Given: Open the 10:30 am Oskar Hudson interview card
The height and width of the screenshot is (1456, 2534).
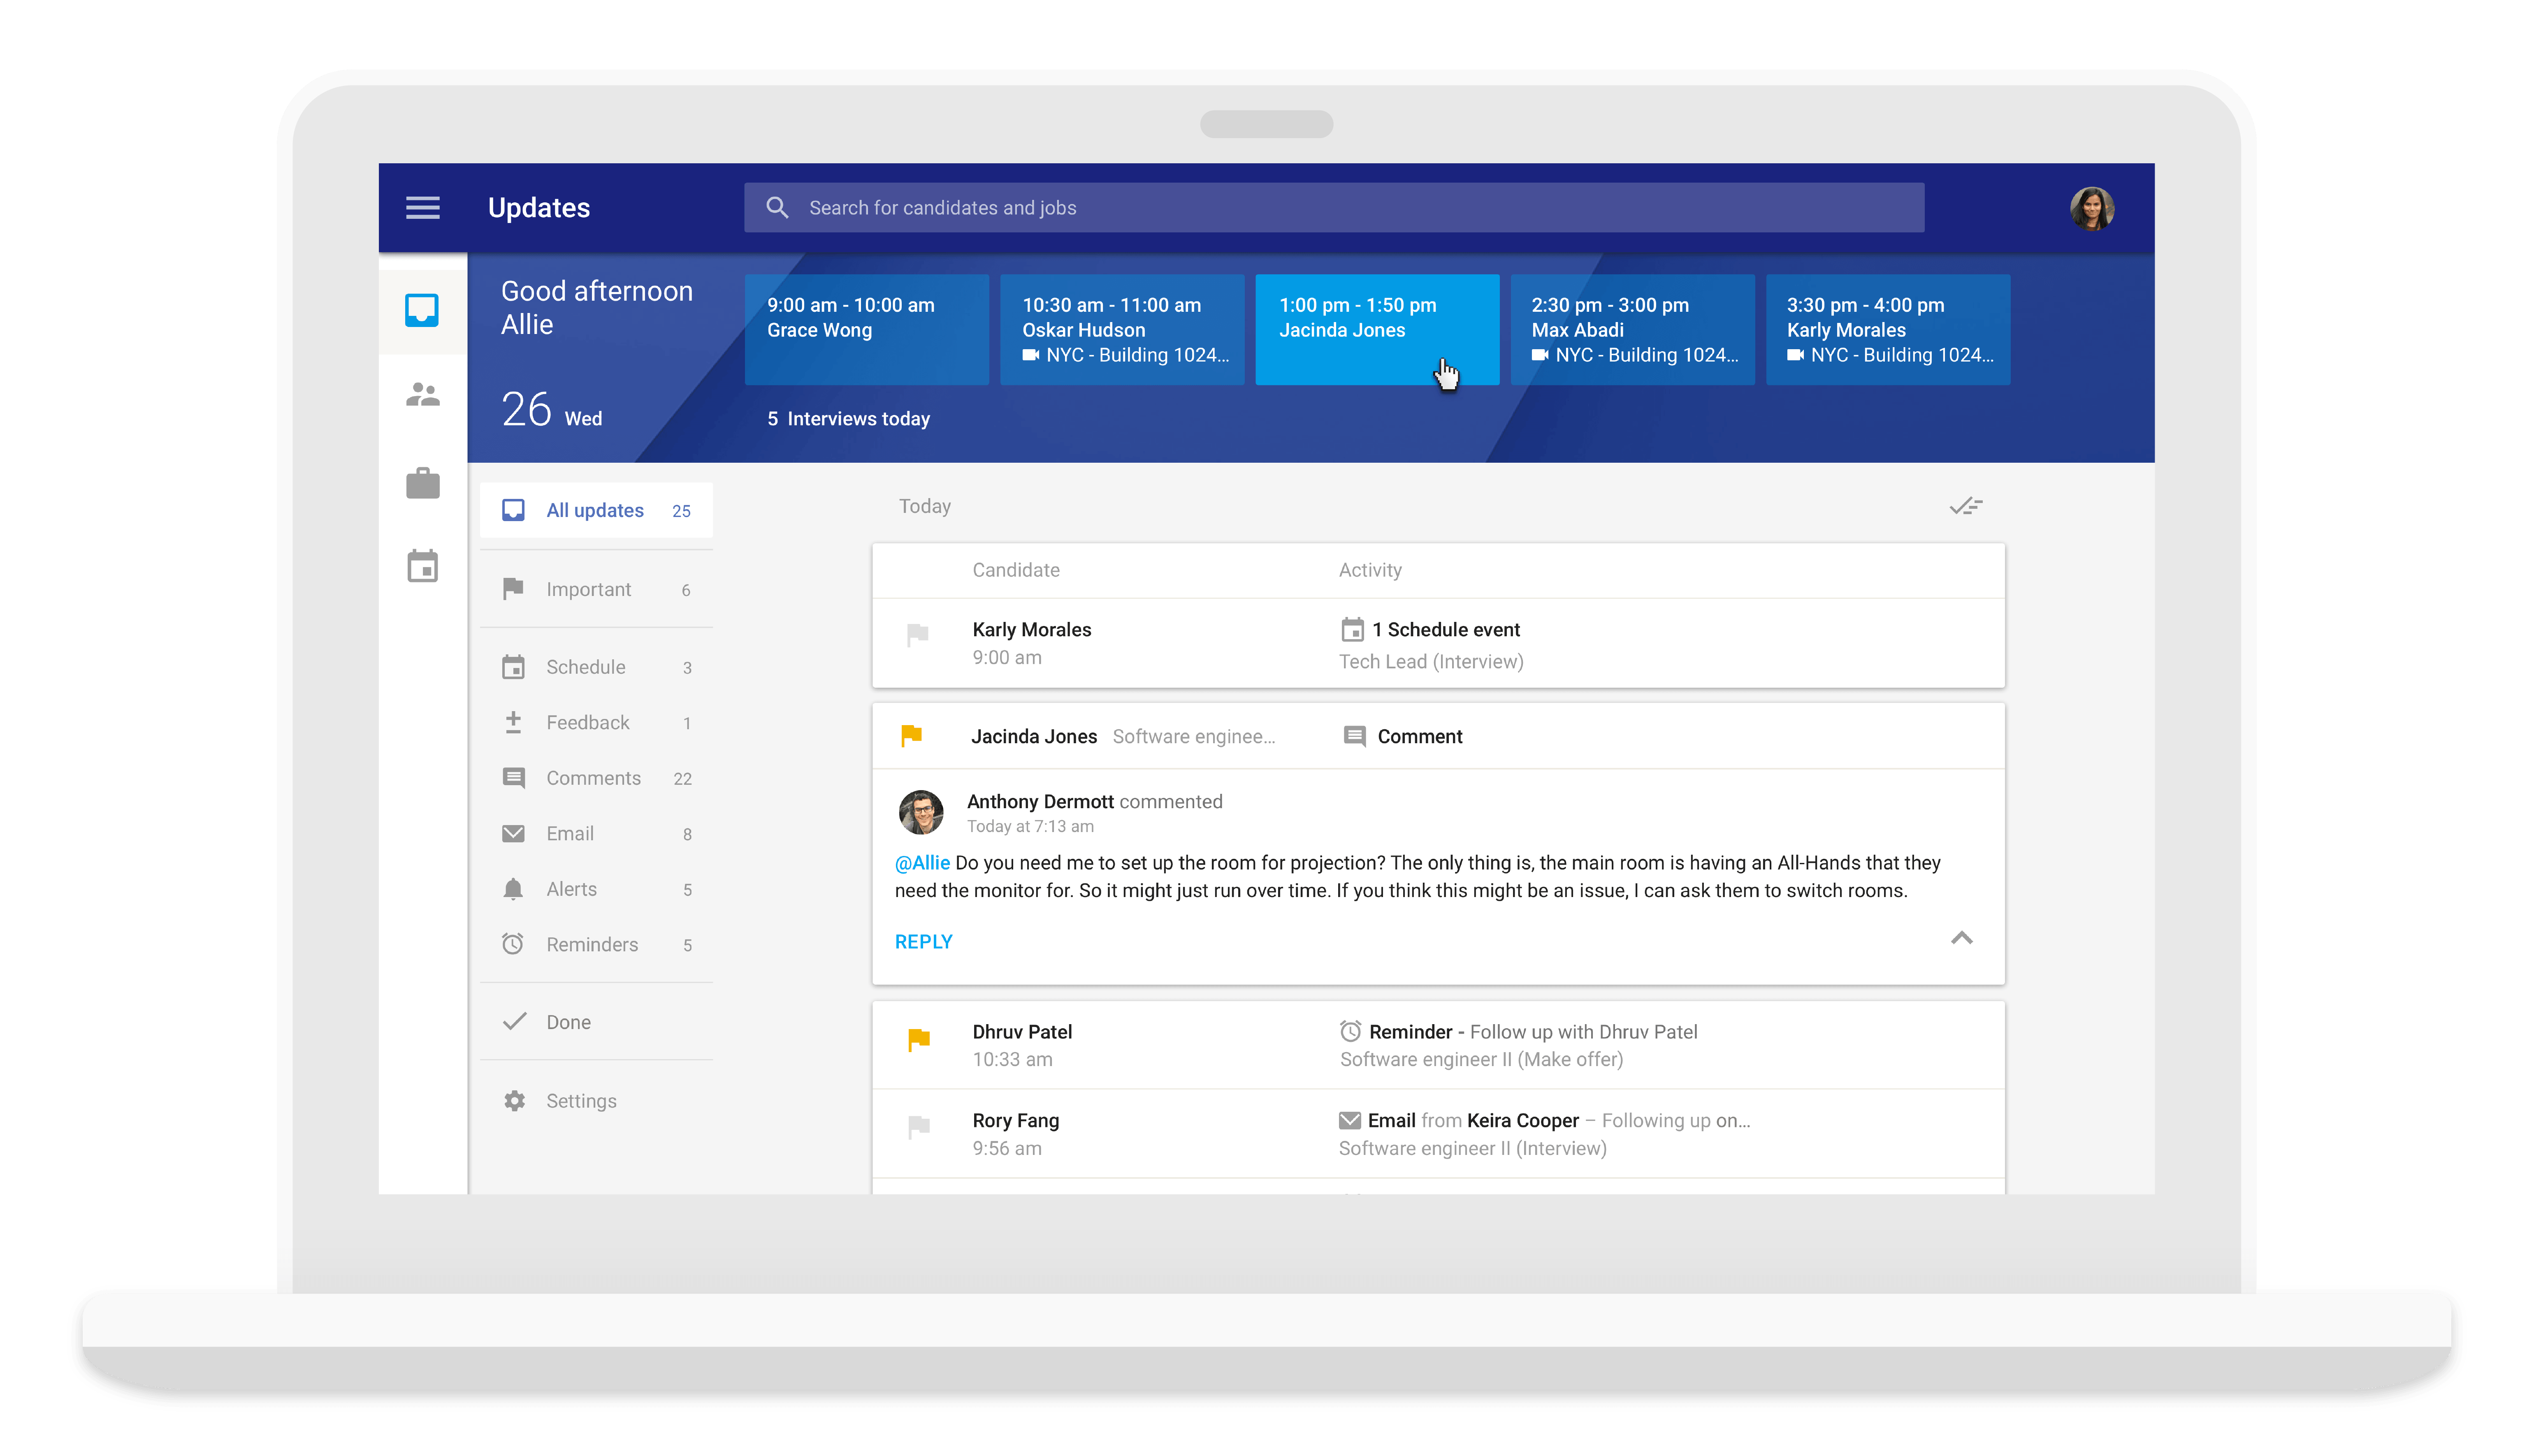Looking at the screenshot, I should point(1122,329).
